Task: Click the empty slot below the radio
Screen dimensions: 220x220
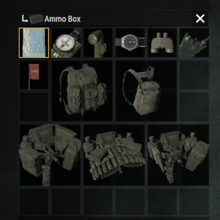Action: (194, 75)
